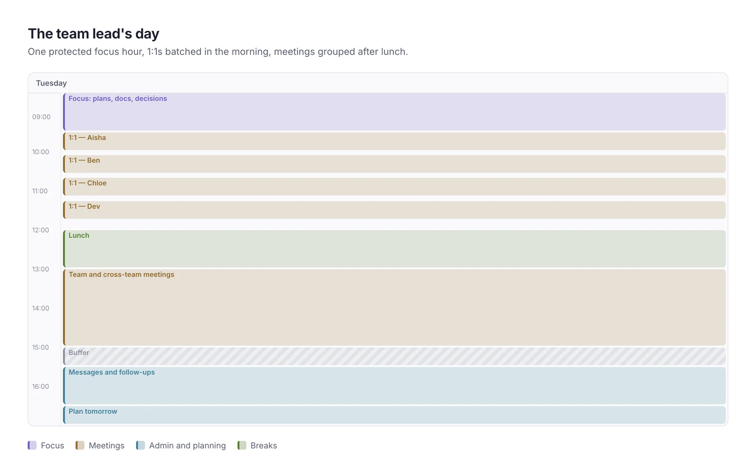Click the 12:00 time label

pos(41,230)
